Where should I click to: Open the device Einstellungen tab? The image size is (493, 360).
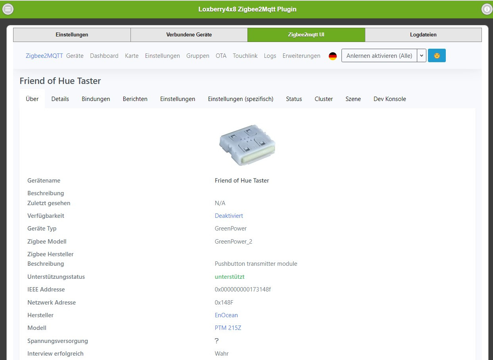[x=178, y=99]
